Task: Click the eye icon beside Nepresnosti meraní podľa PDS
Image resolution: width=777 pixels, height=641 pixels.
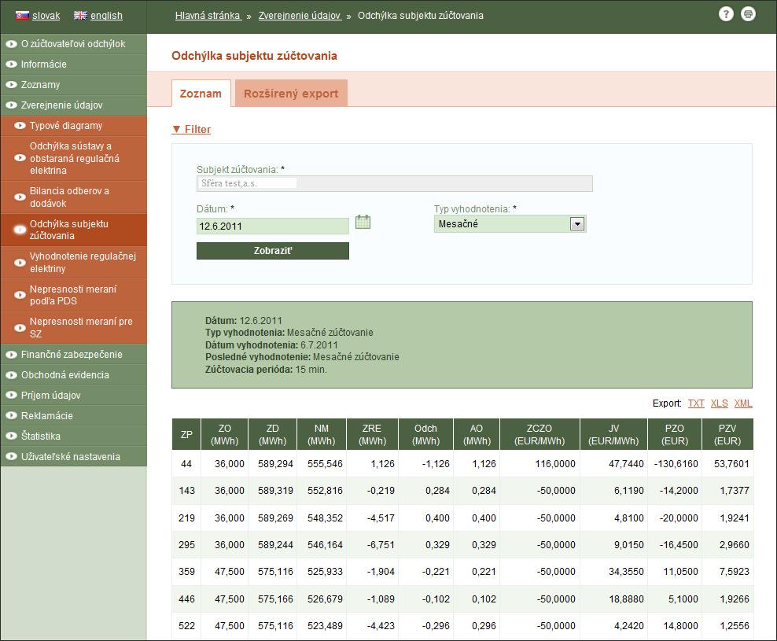Action: tap(20, 295)
